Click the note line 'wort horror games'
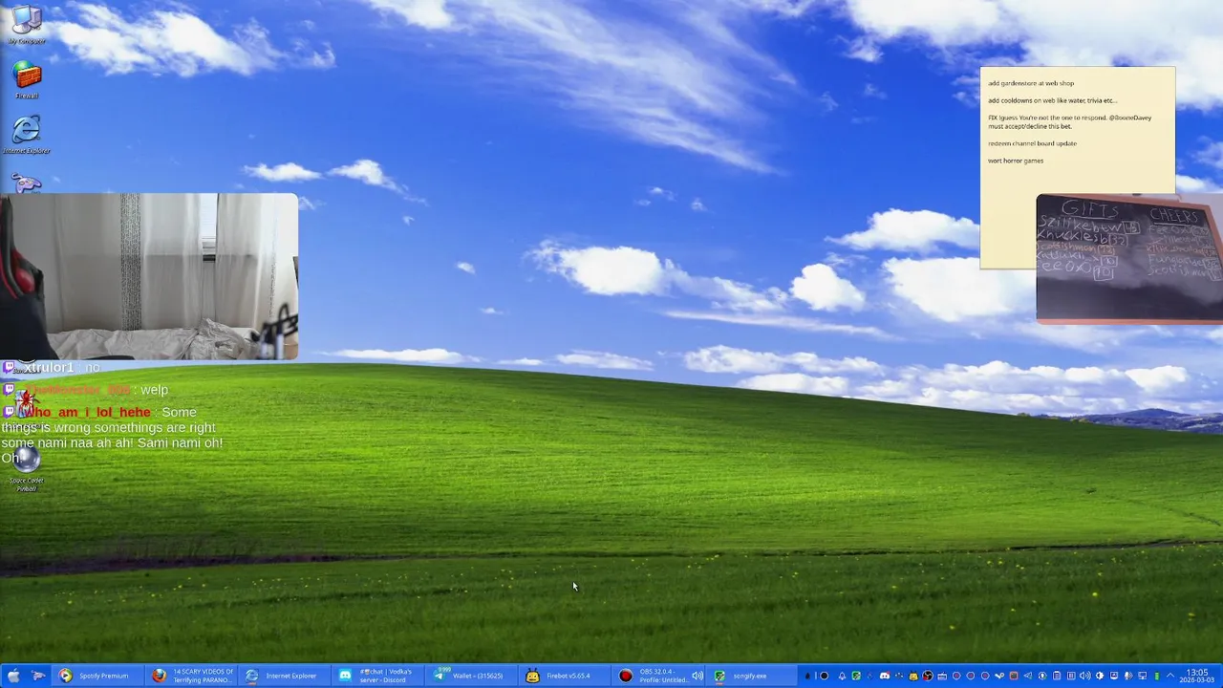Image resolution: width=1223 pixels, height=688 pixels. click(x=1016, y=161)
